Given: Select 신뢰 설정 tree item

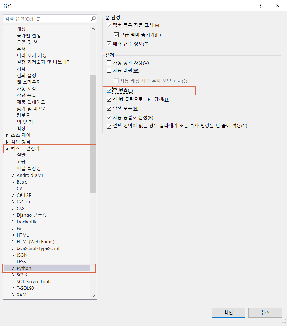Looking at the screenshot, I should (x=26, y=75).
